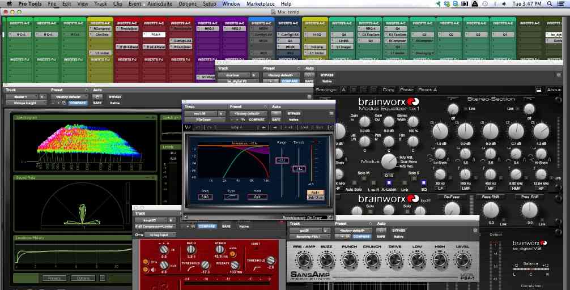Viewport: 570px width, 290px height.
Task: Toggle the compressor sidechain key listen speaker icon
Action: point(153,269)
